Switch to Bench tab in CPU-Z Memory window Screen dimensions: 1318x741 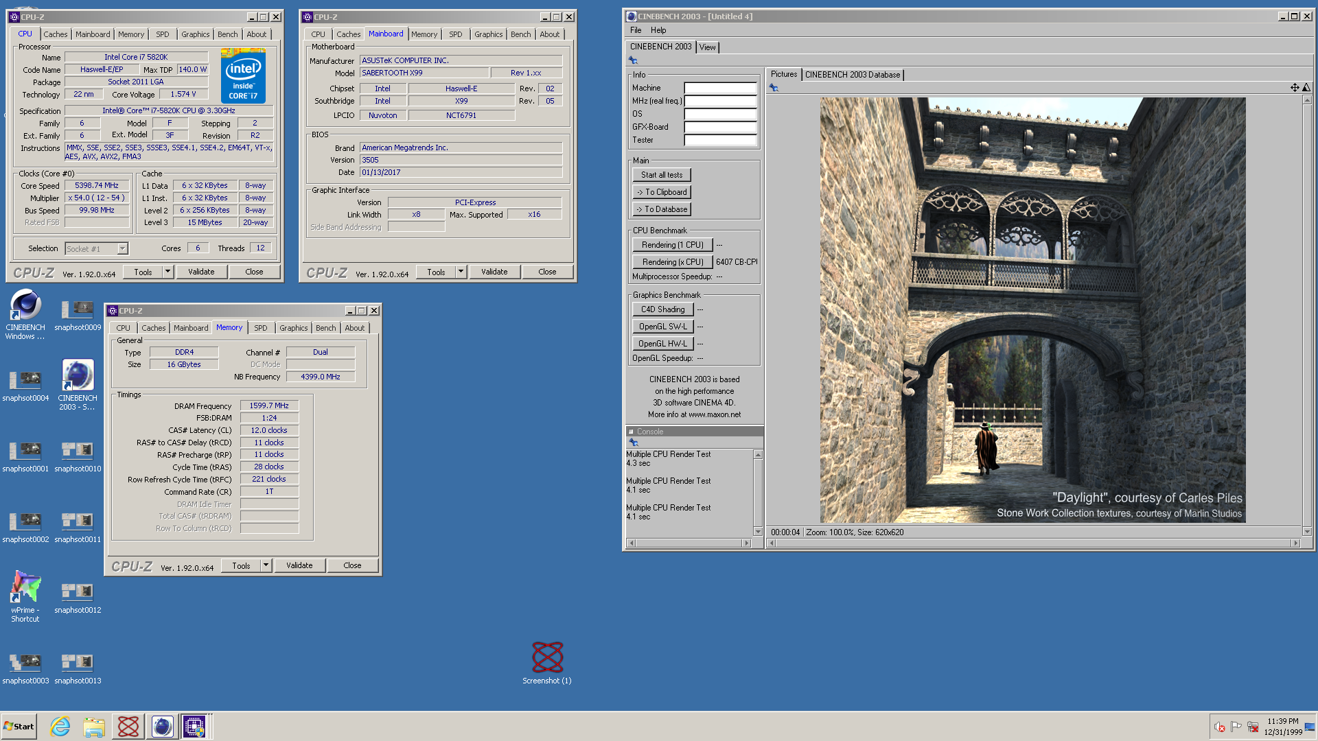point(326,328)
